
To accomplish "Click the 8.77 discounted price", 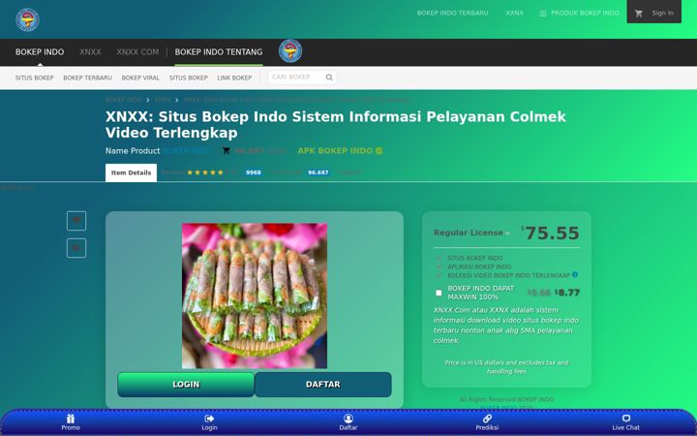I will click(567, 293).
